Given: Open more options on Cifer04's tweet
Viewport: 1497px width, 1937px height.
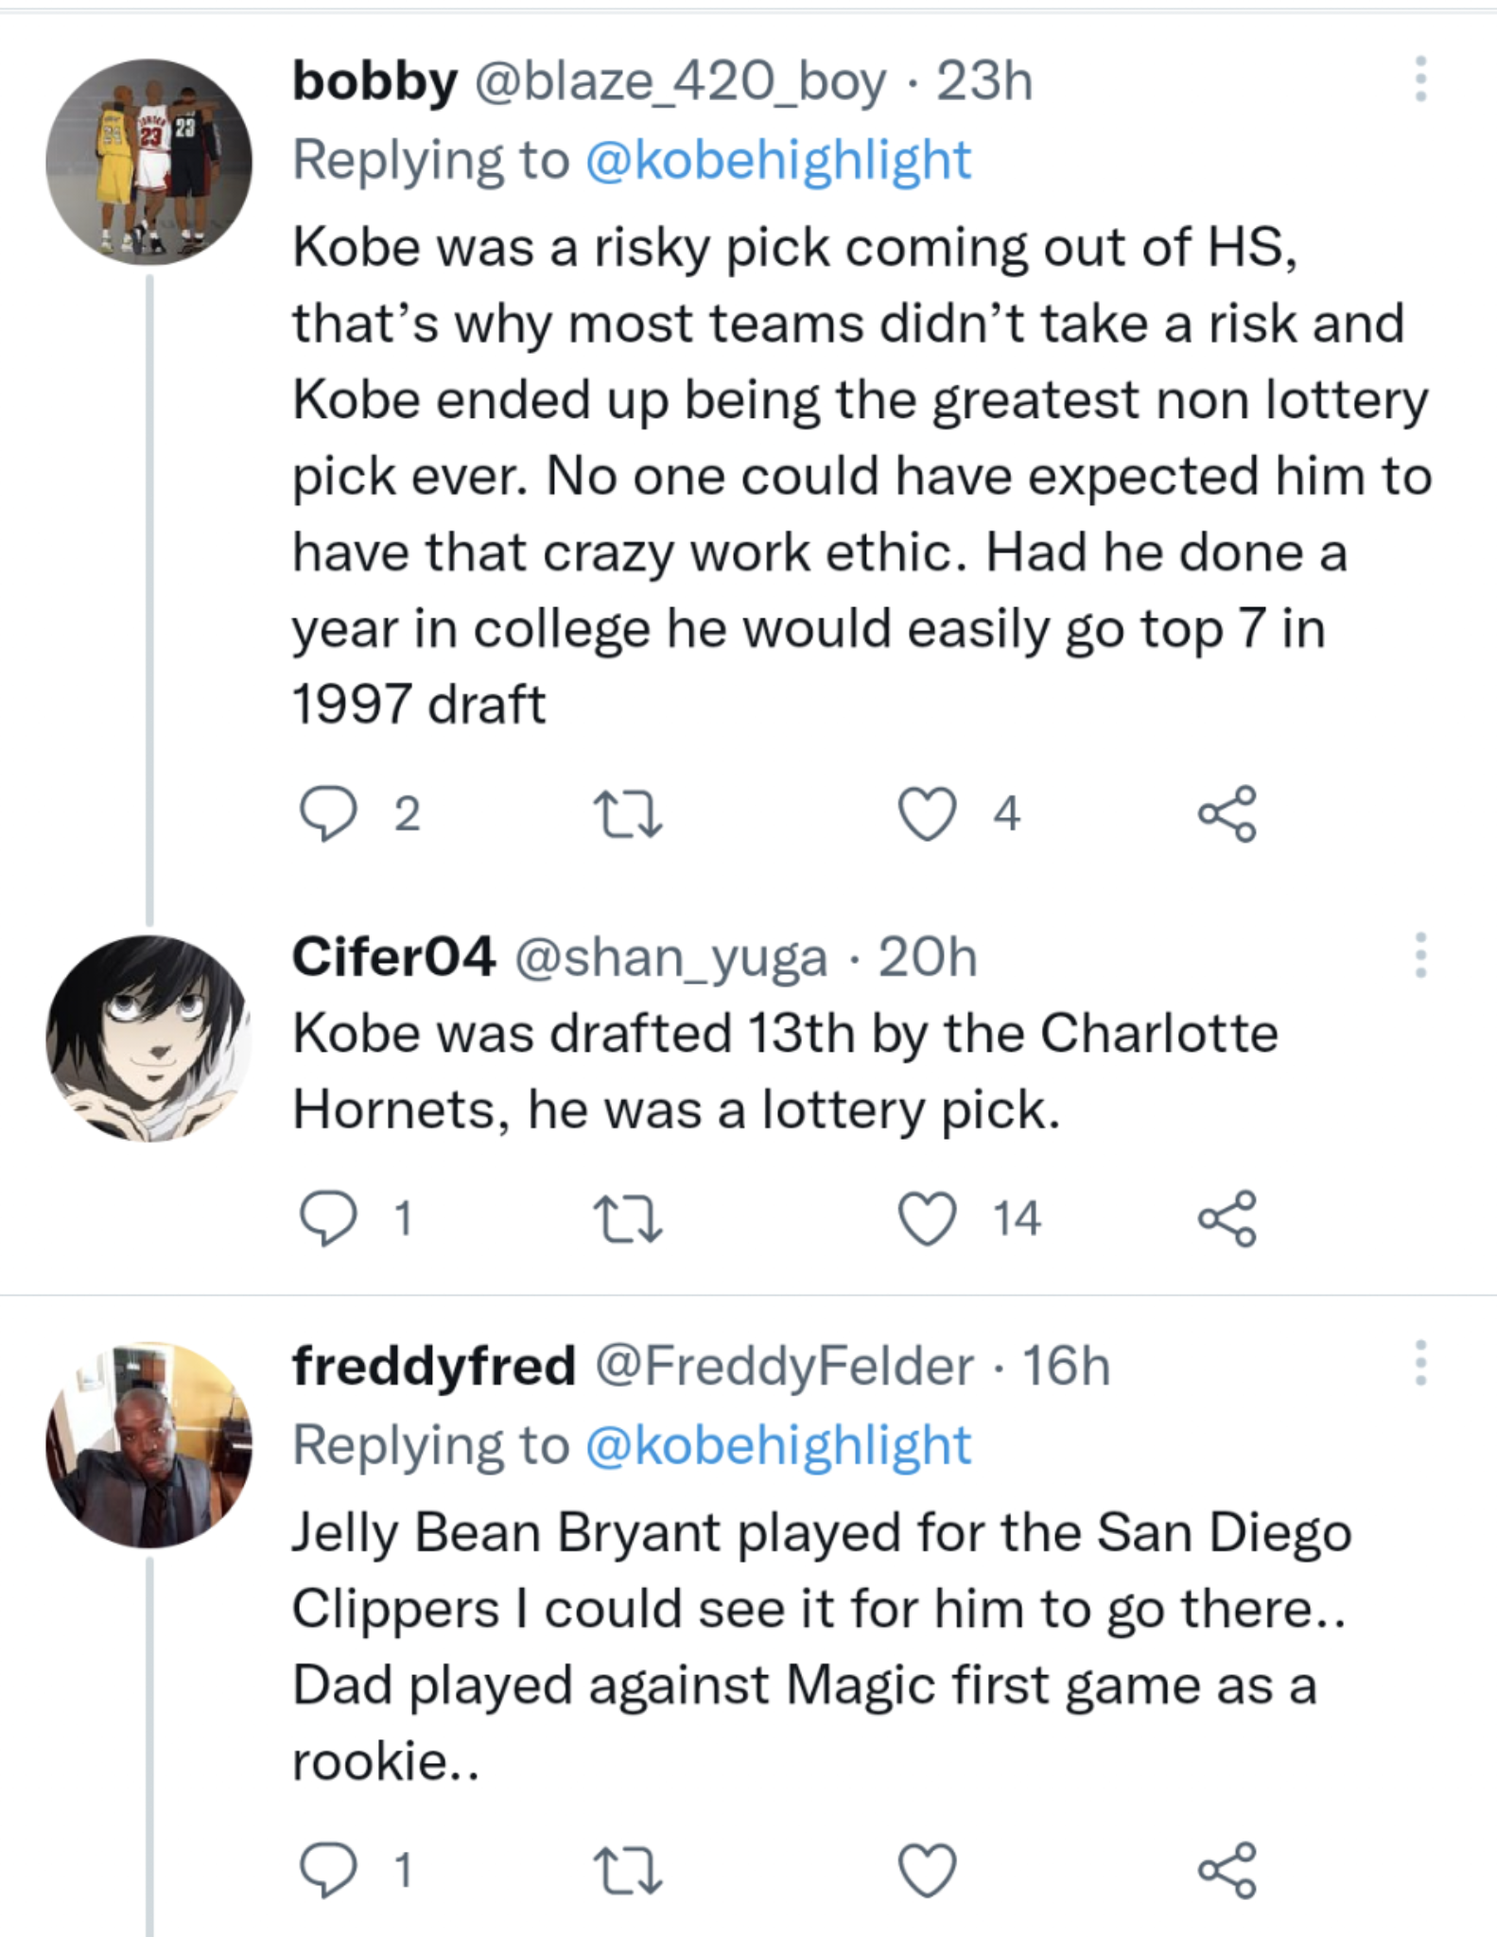Looking at the screenshot, I should (1419, 955).
